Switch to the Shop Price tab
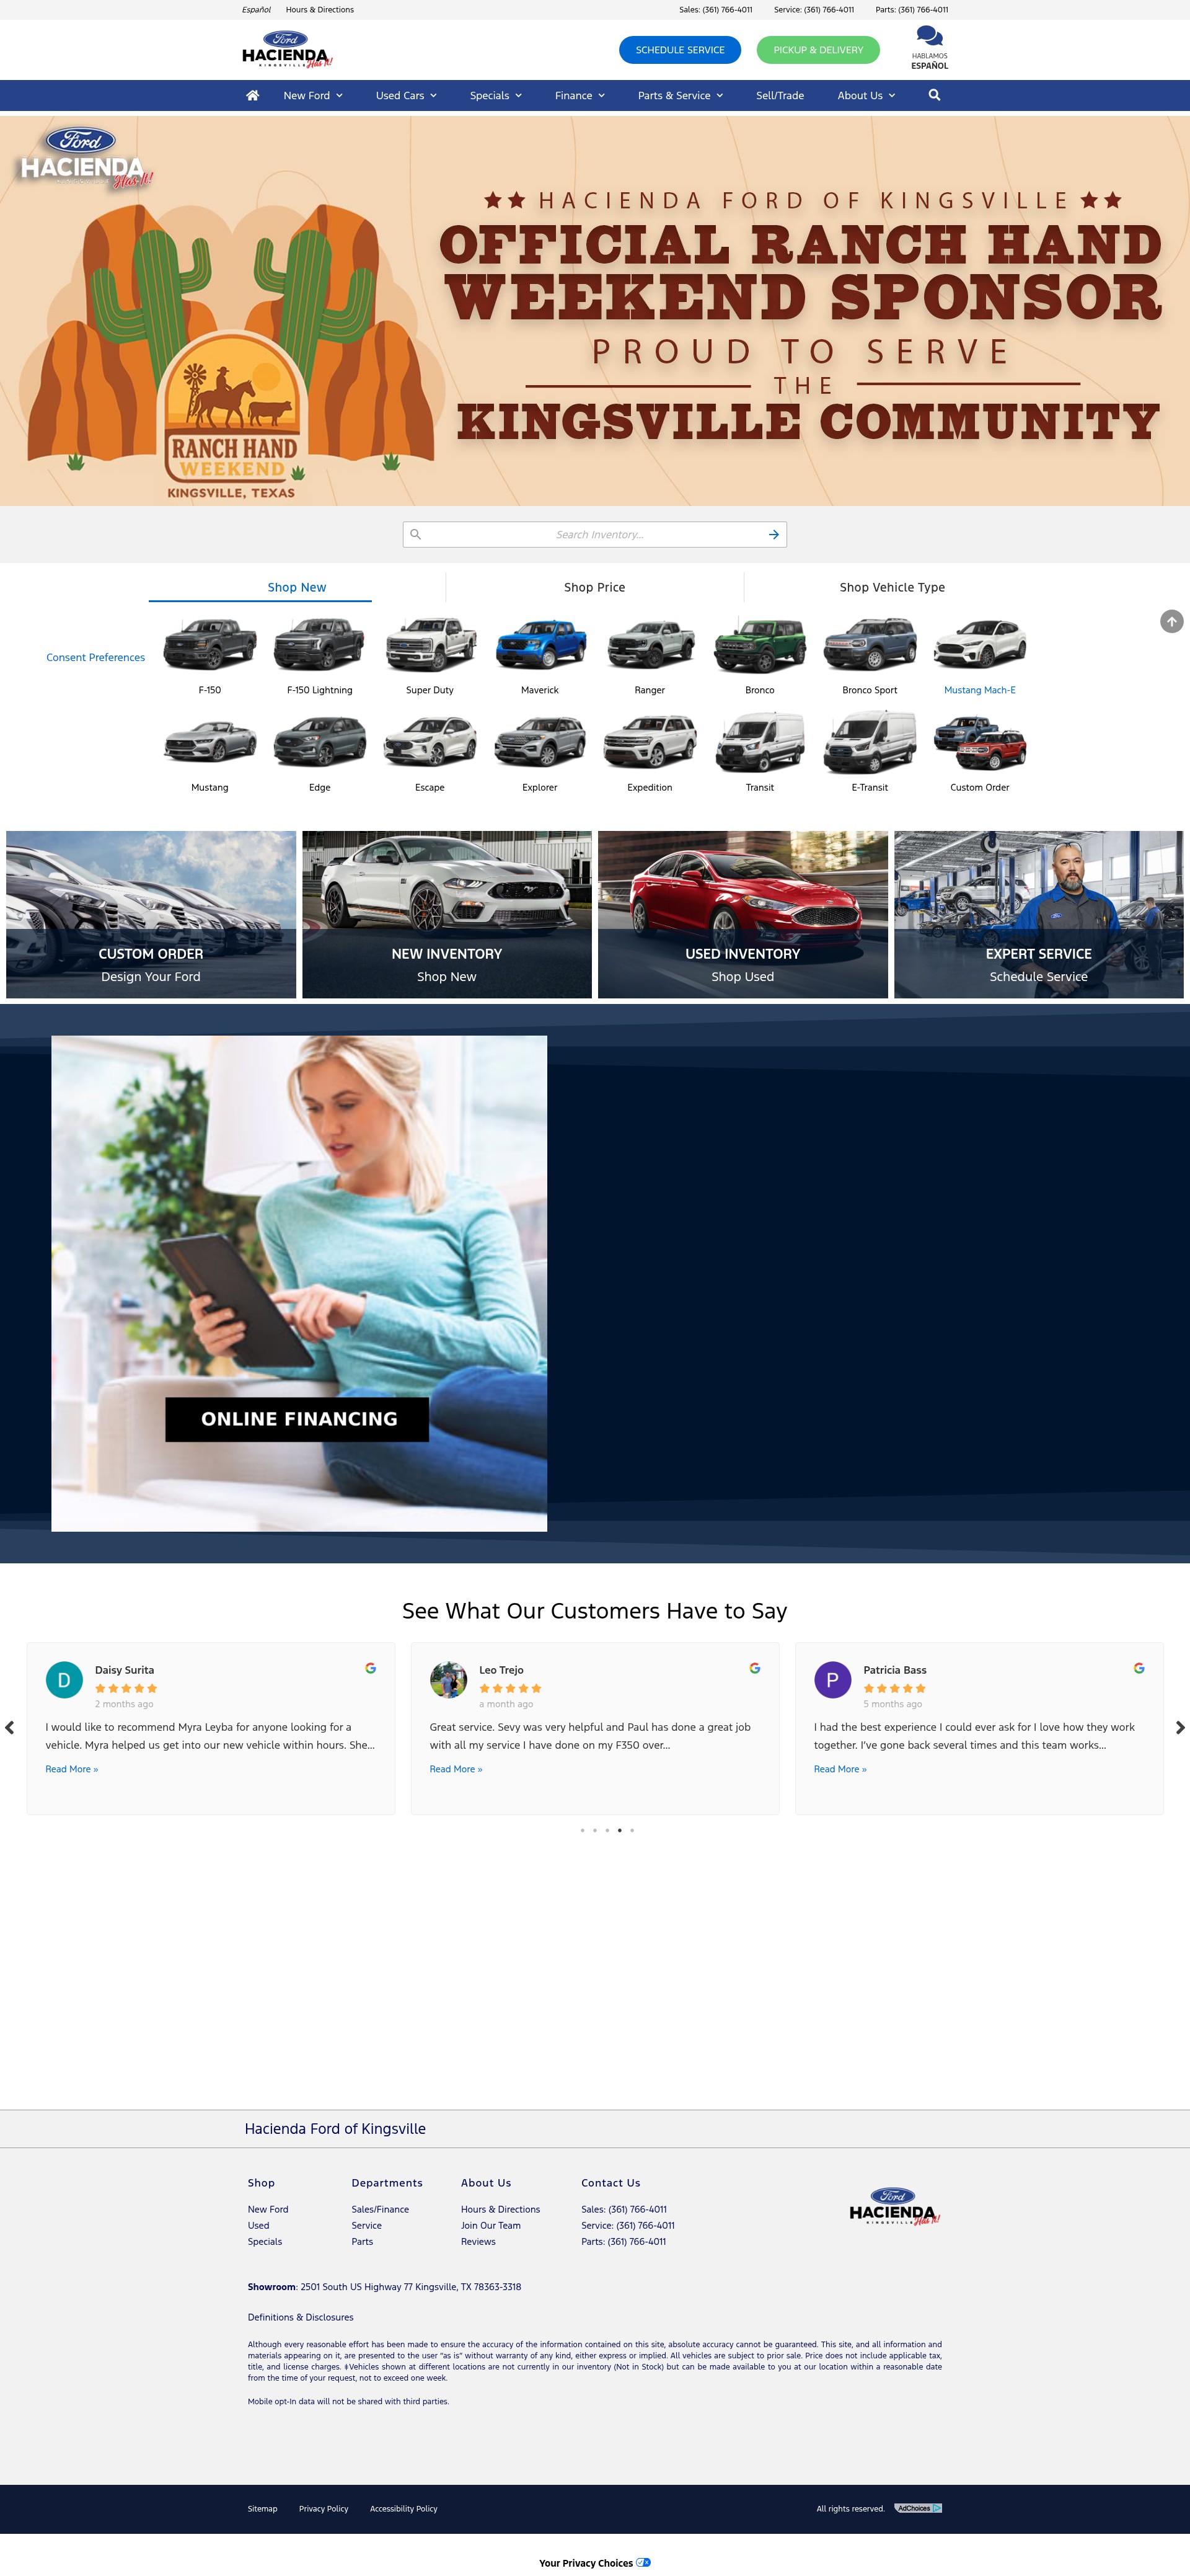 [x=594, y=587]
